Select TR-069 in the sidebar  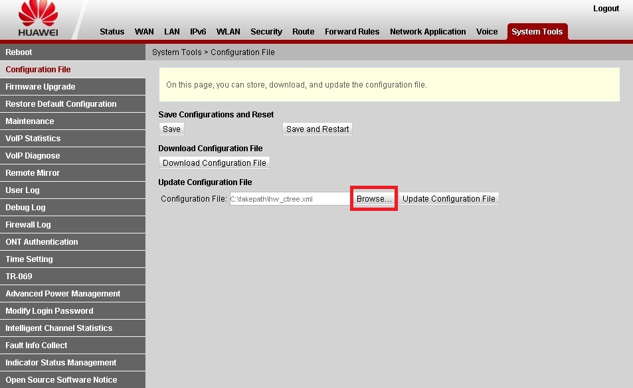point(19,277)
